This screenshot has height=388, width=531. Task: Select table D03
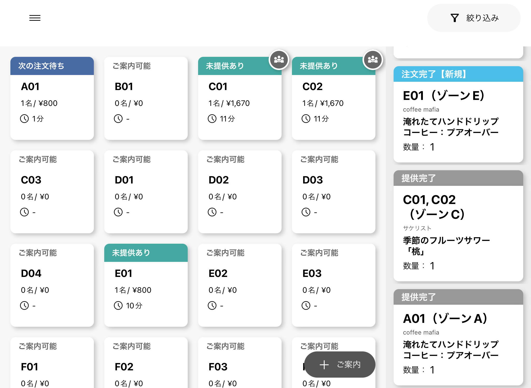(334, 192)
